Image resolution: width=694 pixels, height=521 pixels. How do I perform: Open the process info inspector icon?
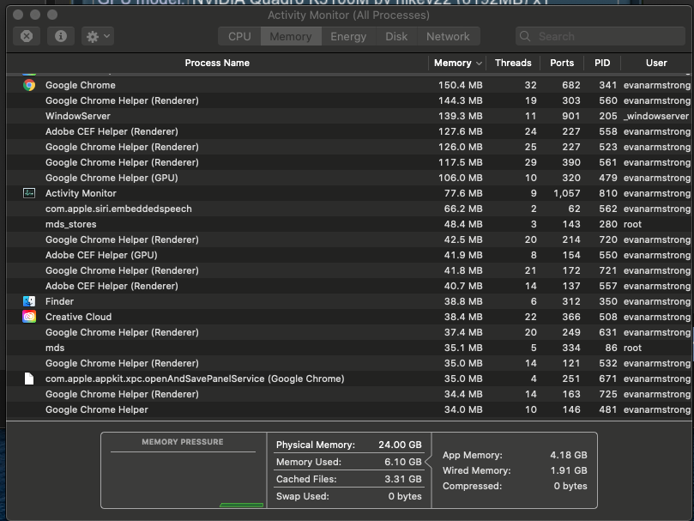61,36
